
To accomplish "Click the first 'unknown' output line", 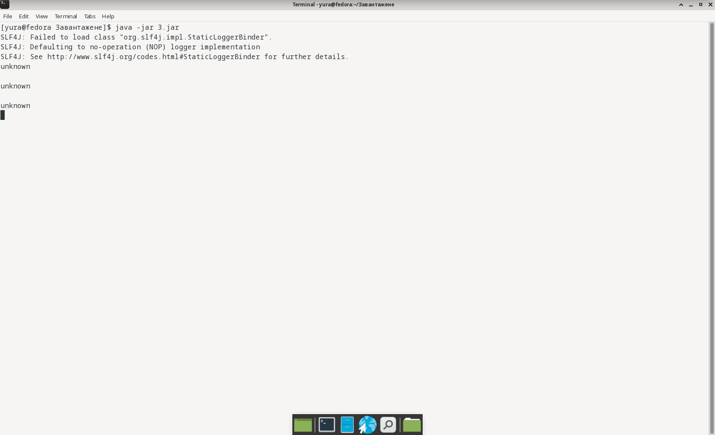I will (x=15, y=66).
